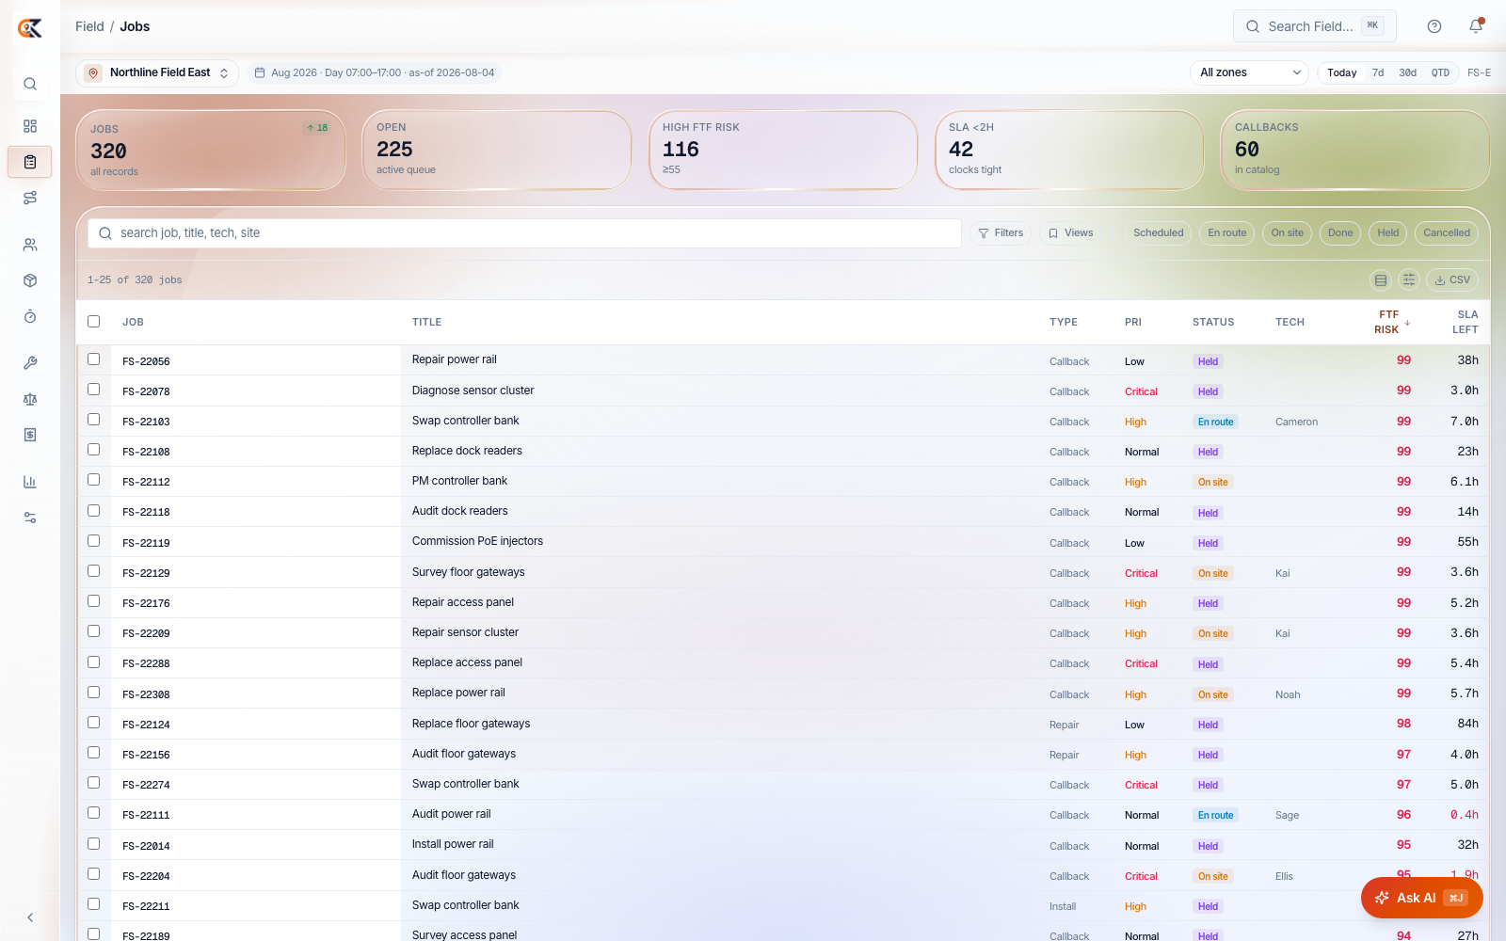The width and height of the screenshot is (1506, 941).
Task: Click the Search Field box in header
Action: coord(1315,26)
